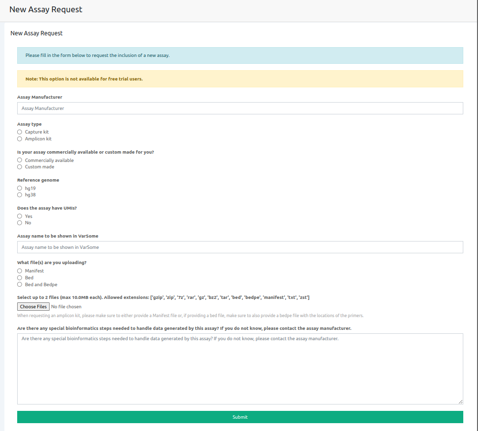This screenshot has width=478, height=431.
Task: Select Commercially available assay option
Action: [x=20, y=161]
